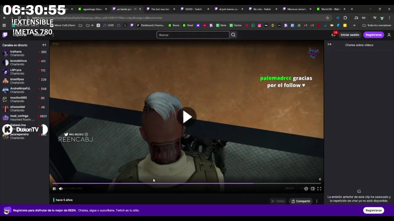
Task: Close the un besito por tab
Action: (x=140, y=9)
